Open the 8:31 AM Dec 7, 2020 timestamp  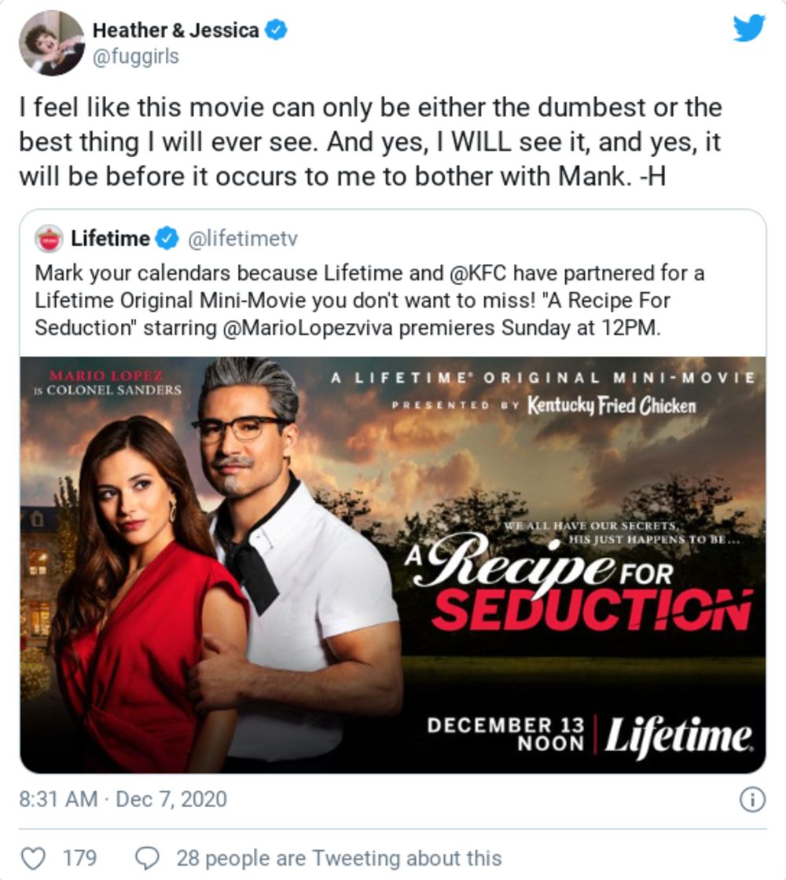click(123, 799)
